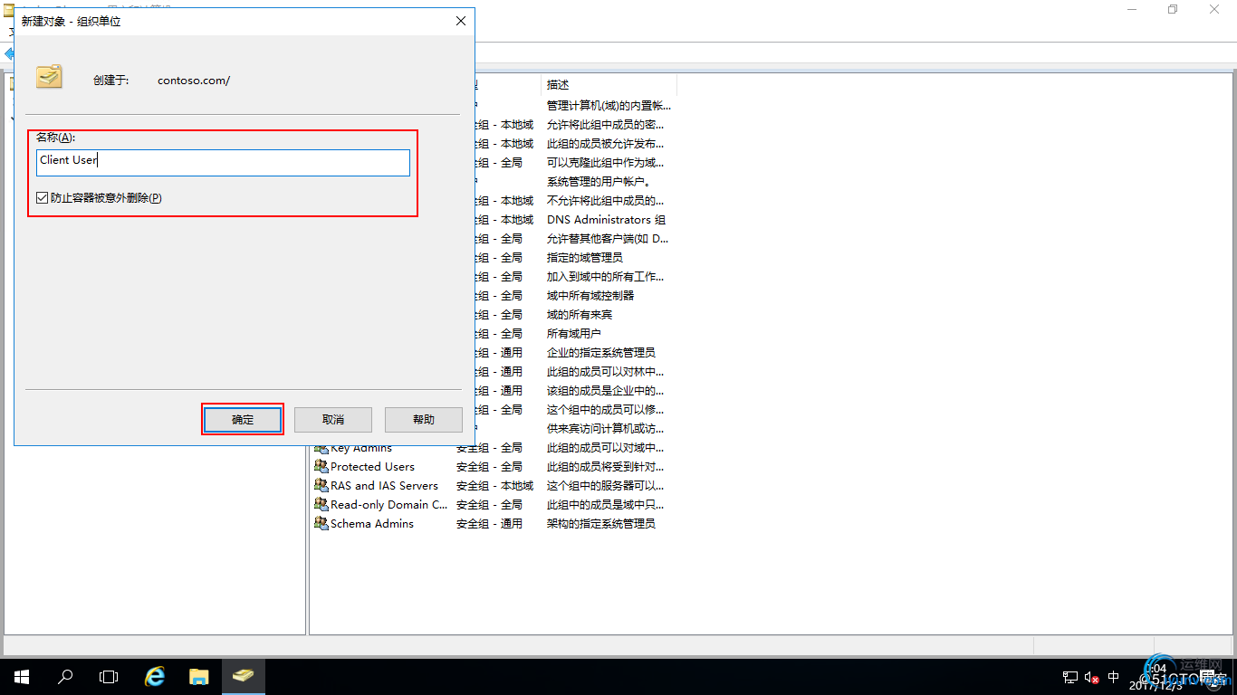
Task: Click the organizational unit icon beside 创建于
Action: point(49,77)
